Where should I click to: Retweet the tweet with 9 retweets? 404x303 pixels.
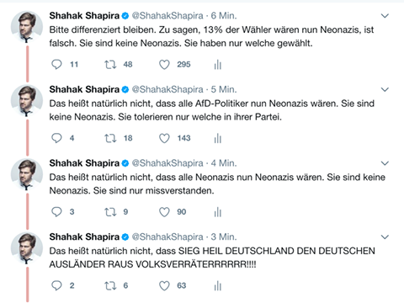click(110, 212)
